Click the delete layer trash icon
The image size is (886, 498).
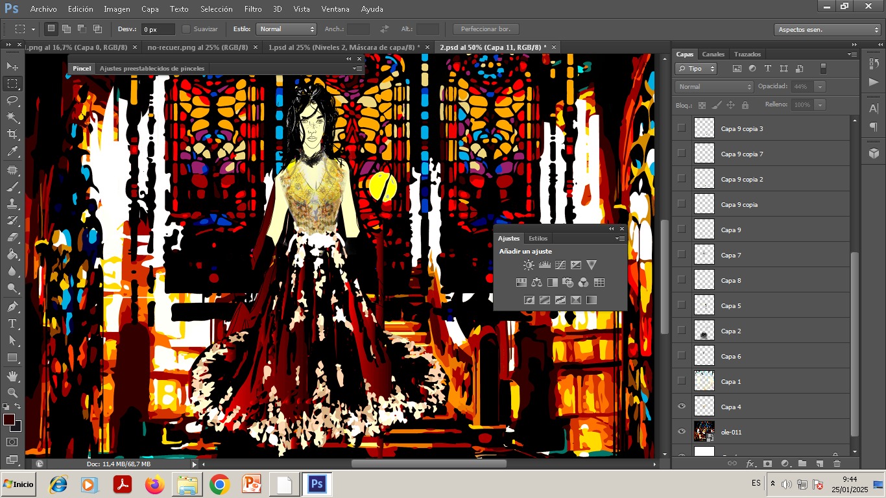click(x=837, y=463)
